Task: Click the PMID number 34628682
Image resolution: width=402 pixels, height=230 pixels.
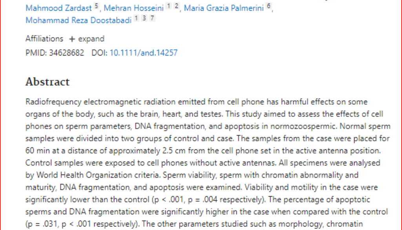Action: [x=66, y=53]
